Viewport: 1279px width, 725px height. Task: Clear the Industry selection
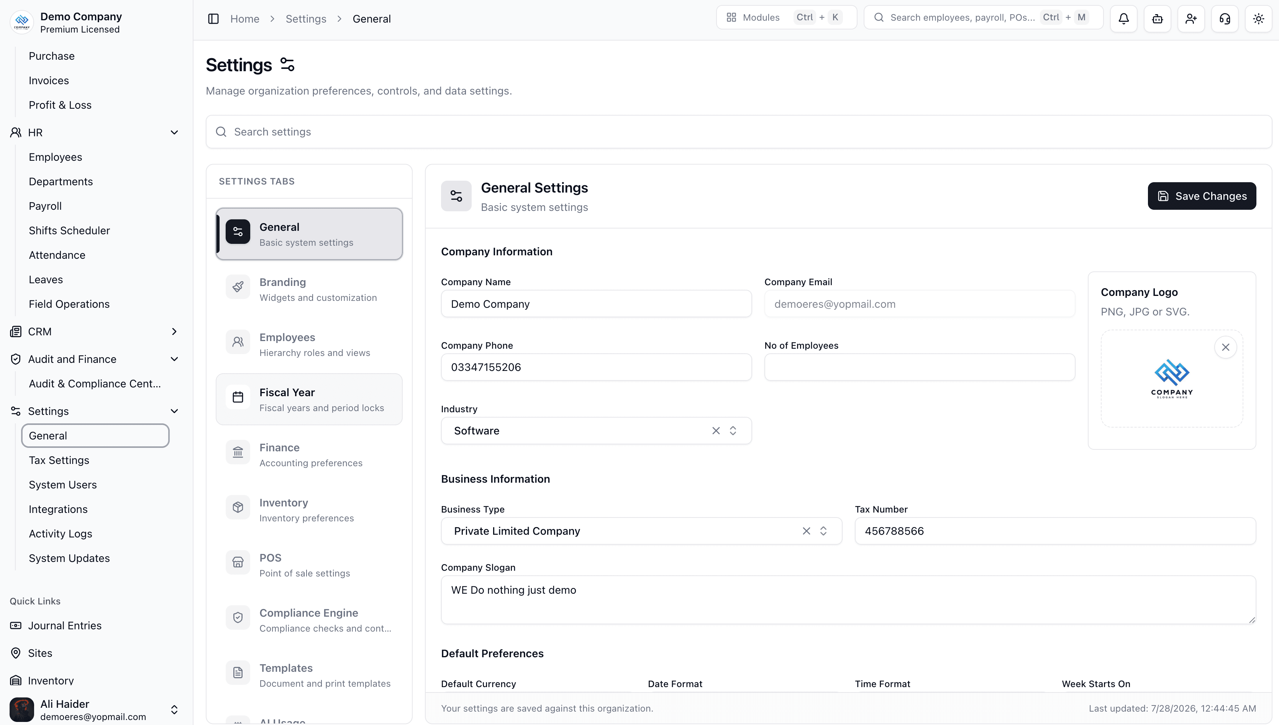point(716,431)
